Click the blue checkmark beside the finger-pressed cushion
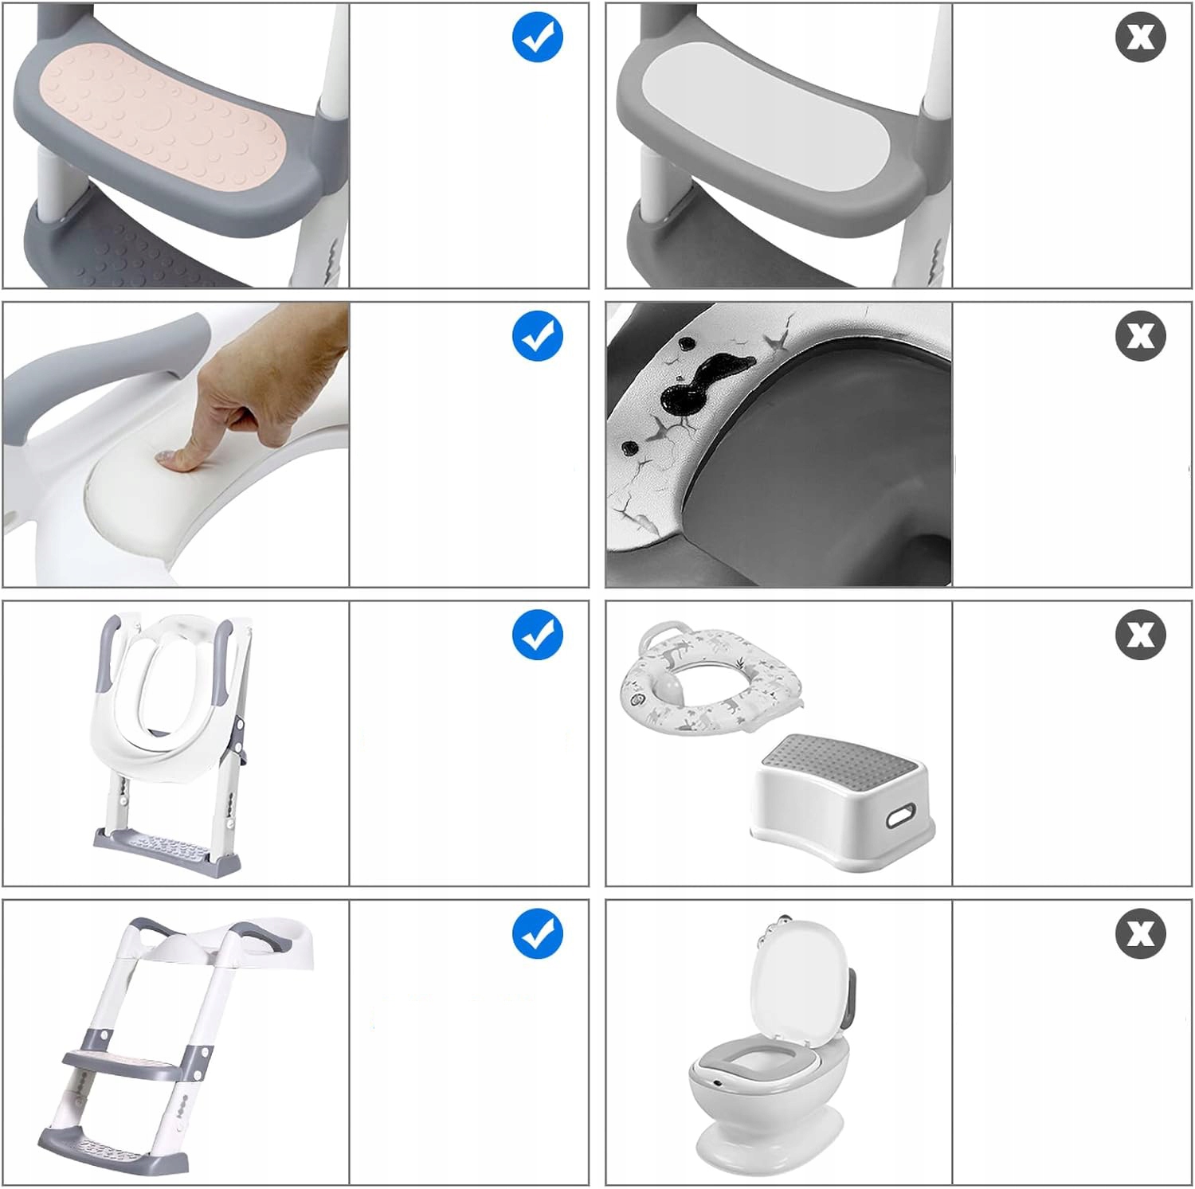 538,335
